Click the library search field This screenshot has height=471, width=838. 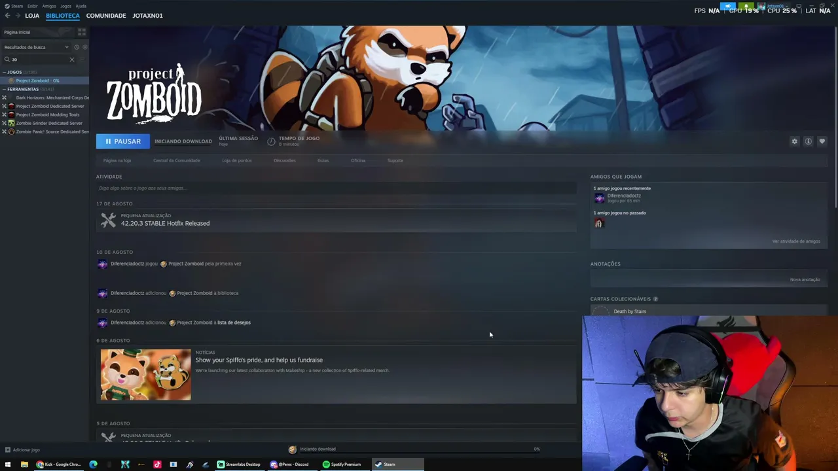39,60
